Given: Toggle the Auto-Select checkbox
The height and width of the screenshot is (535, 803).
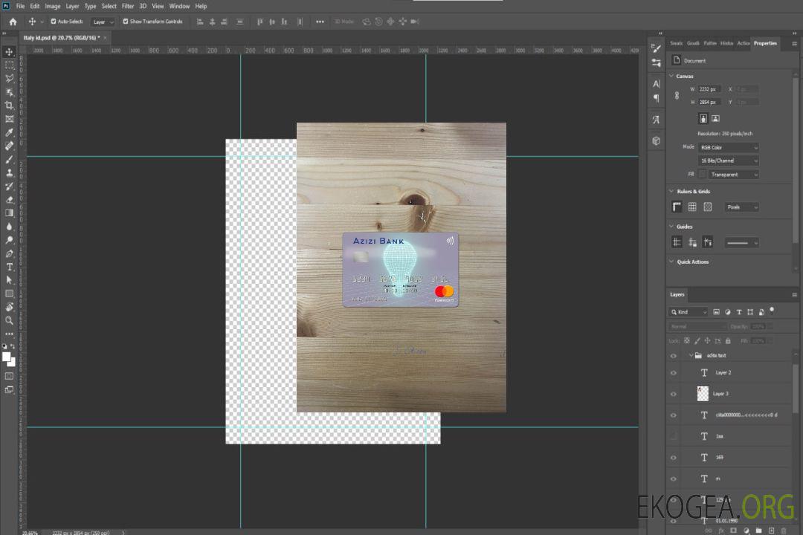Looking at the screenshot, I should point(54,22).
